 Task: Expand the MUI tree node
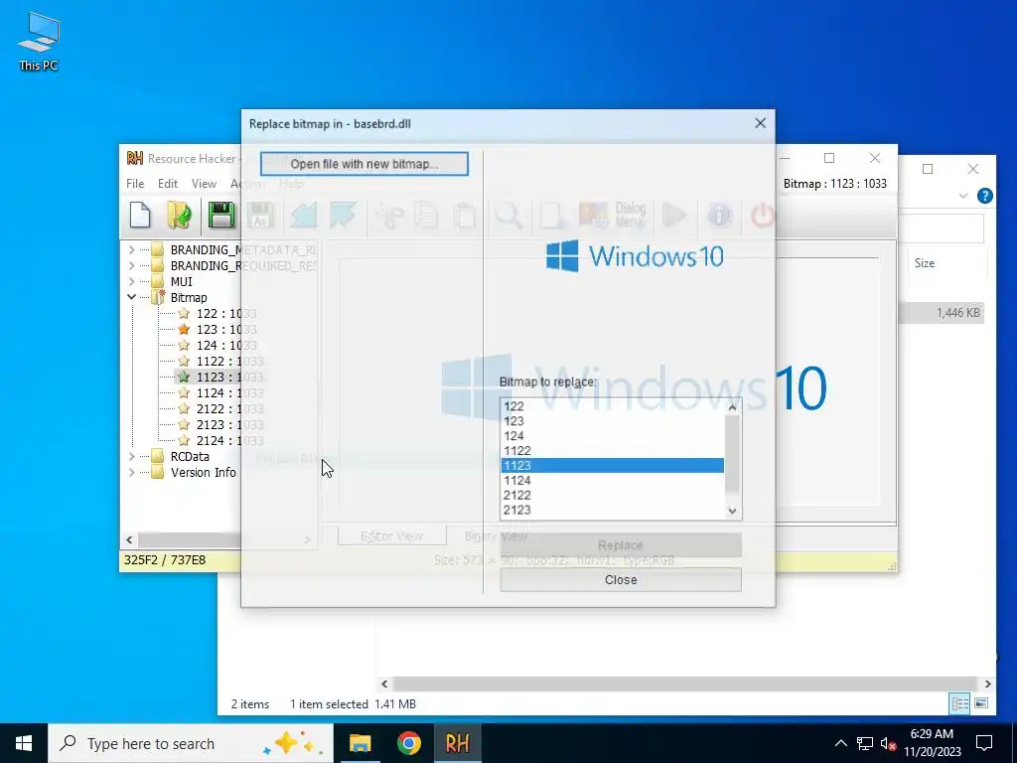tap(132, 281)
